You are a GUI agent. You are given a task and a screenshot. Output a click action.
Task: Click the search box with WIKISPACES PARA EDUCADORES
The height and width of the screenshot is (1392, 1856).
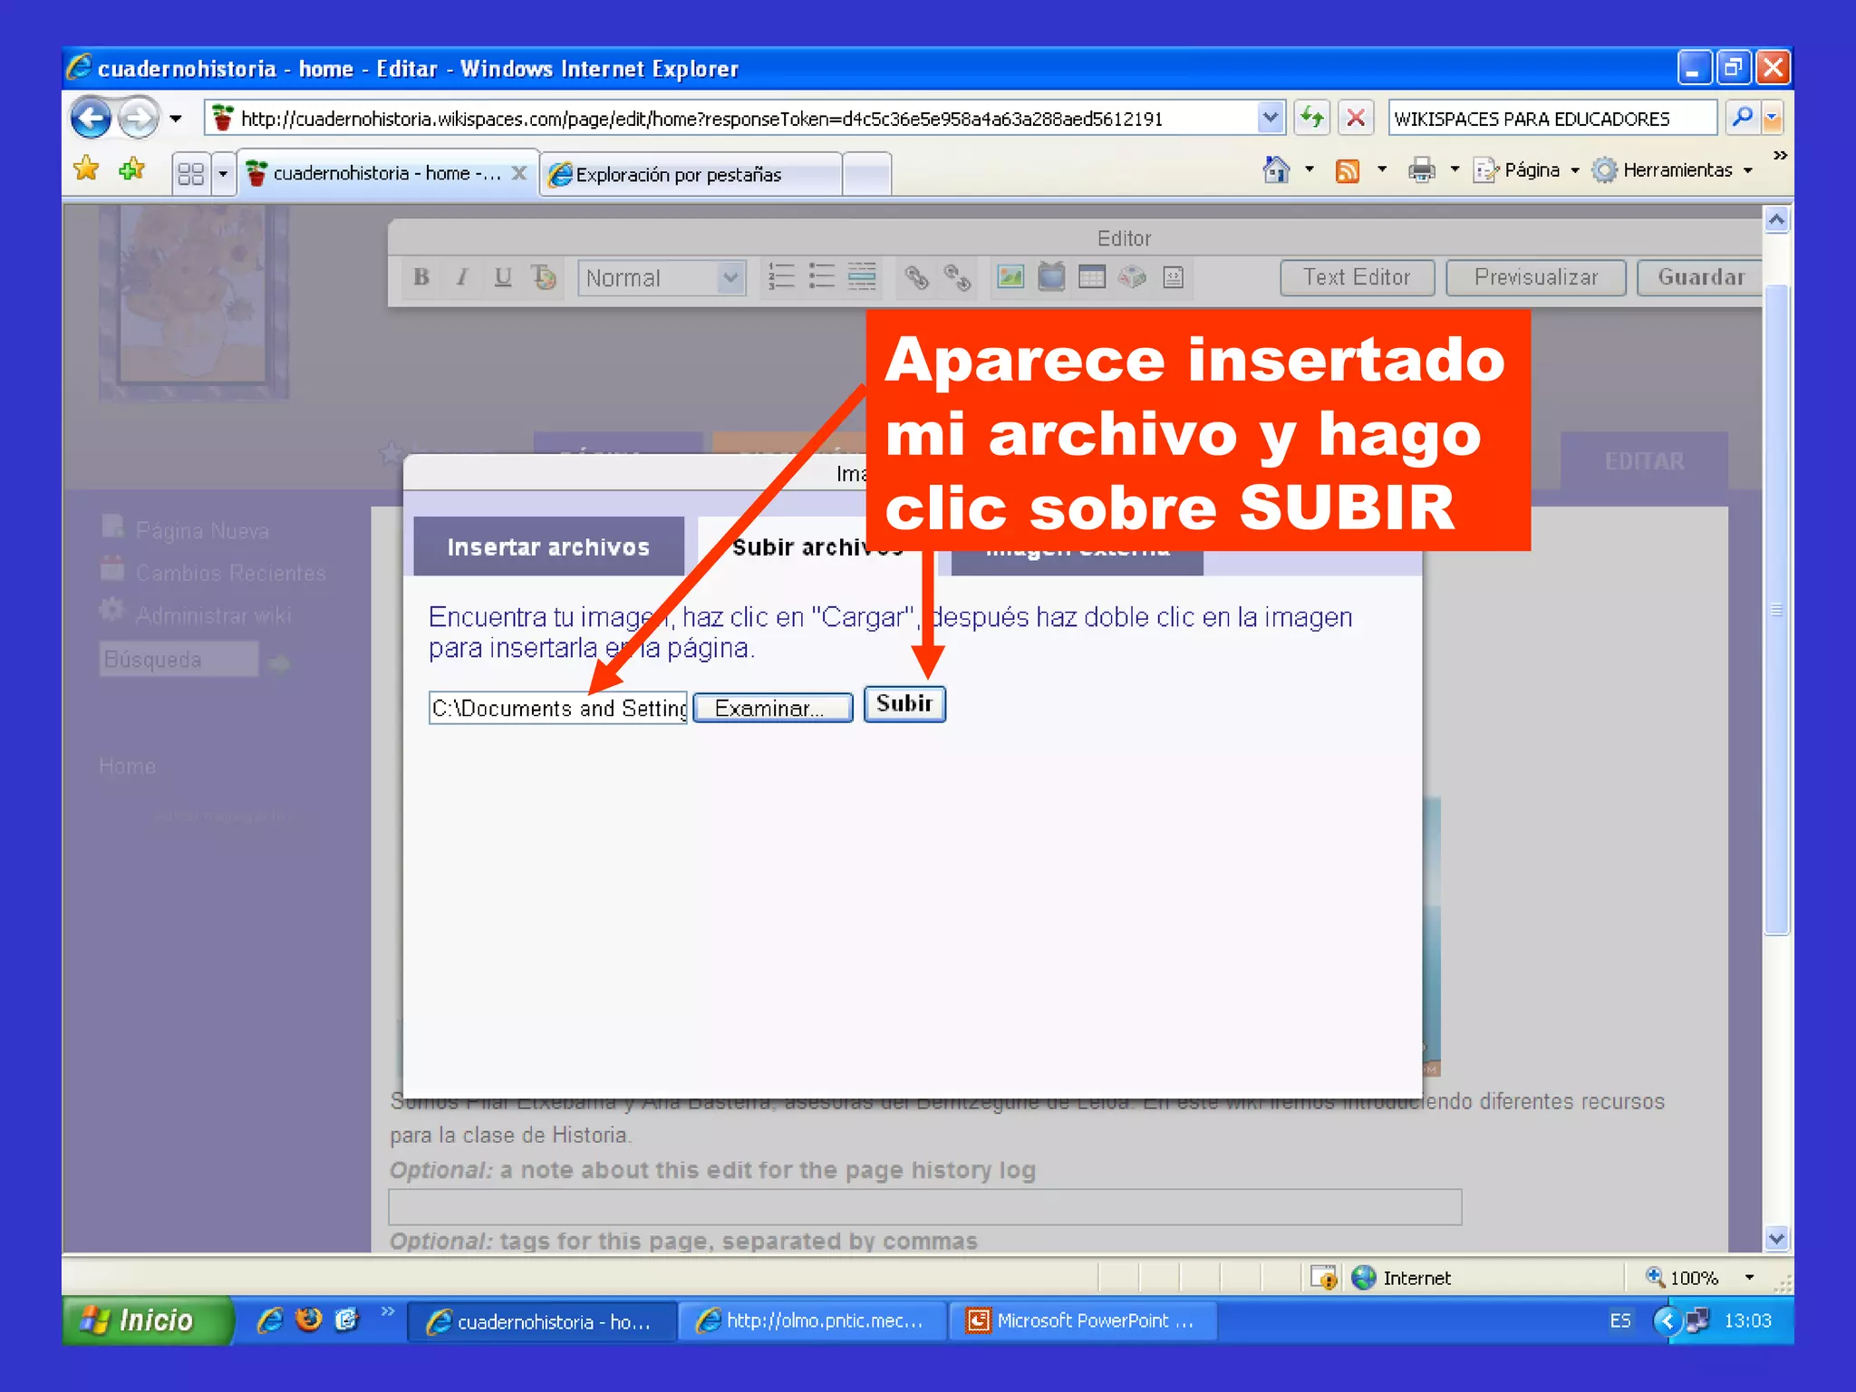(x=1551, y=119)
